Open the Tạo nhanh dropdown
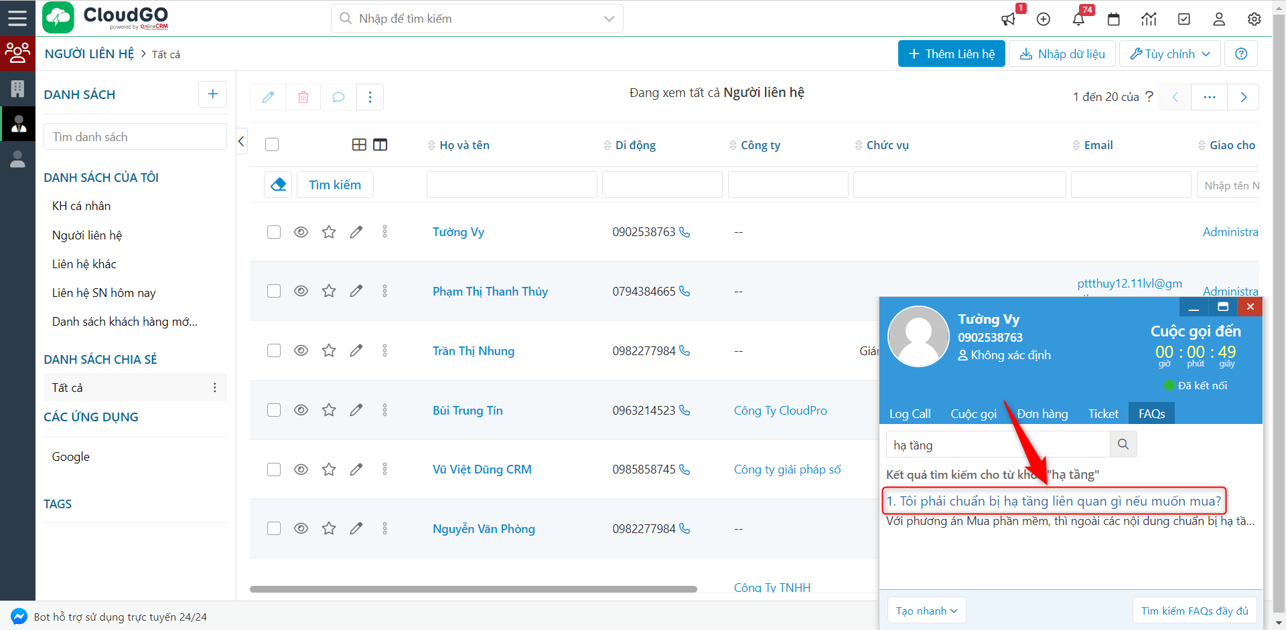 (x=926, y=611)
